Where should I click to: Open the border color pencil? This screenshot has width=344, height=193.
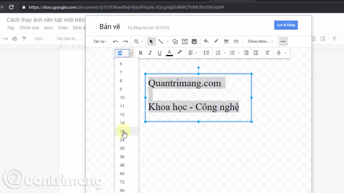pyautogui.click(x=216, y=41)
